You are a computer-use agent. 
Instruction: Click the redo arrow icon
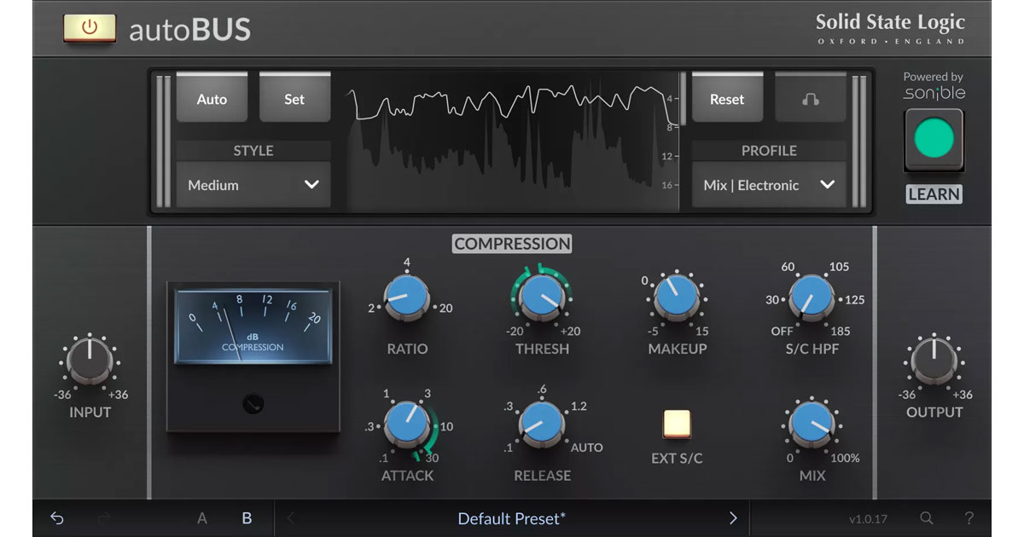[x=104, y=518]
